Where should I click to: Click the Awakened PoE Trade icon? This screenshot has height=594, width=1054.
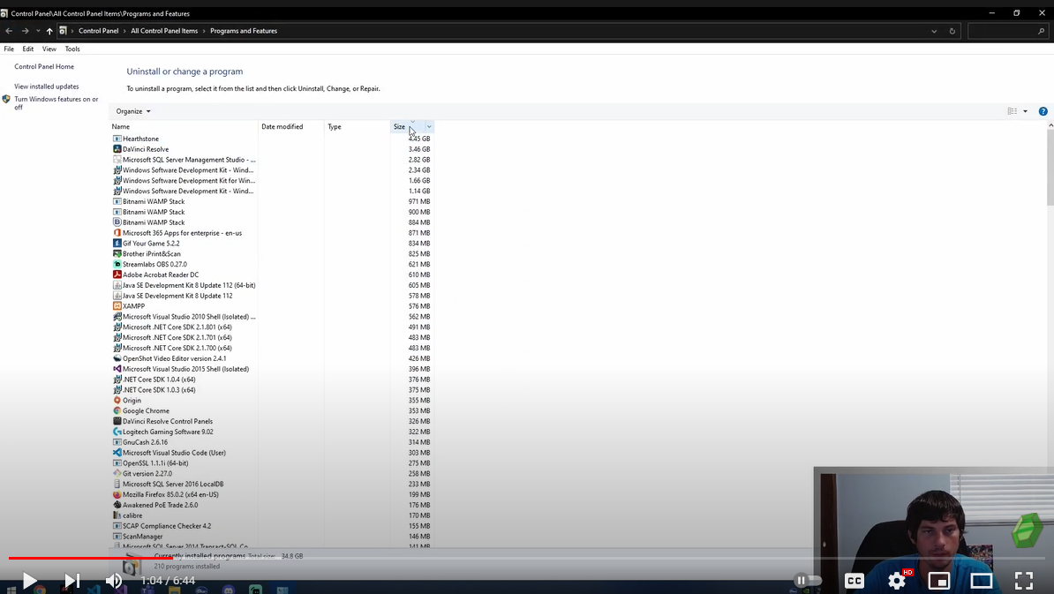pos(117,506)
